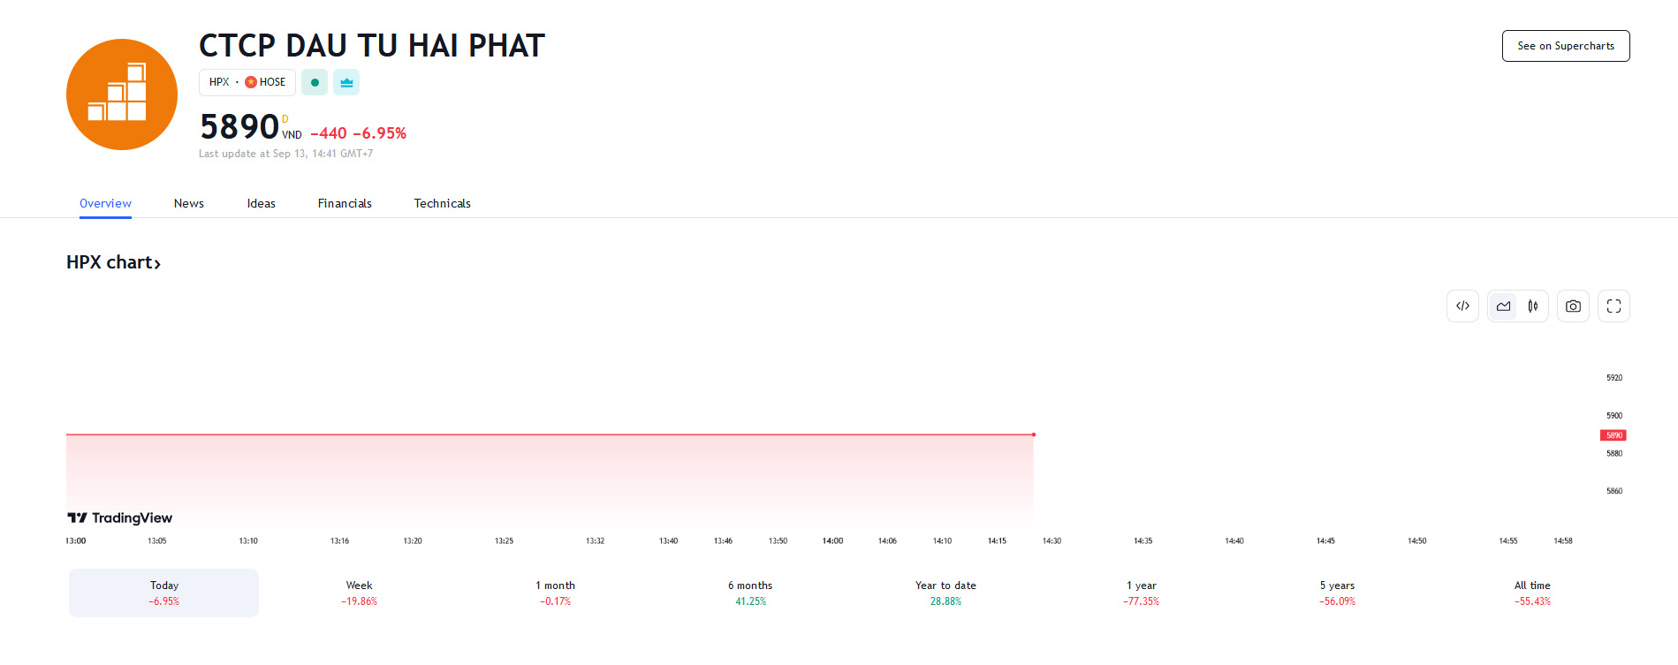The image size is (1678, 665).
Task: Open the embed code icon
Action: [x=1462, y=306]
